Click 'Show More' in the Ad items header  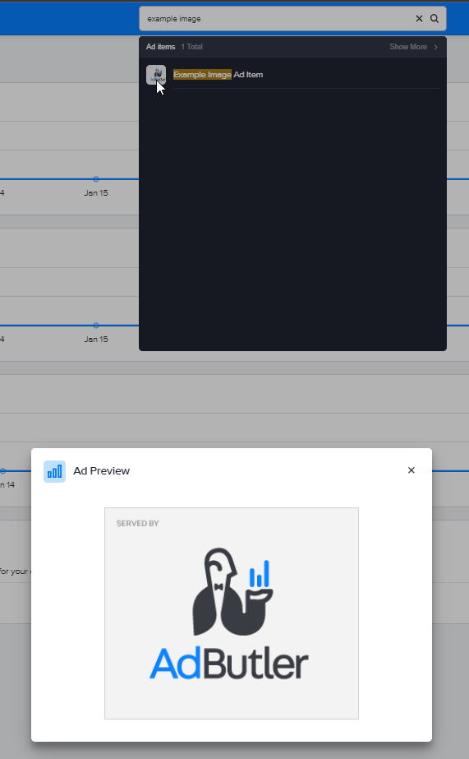pyautogui.click(x=408, y=47)
